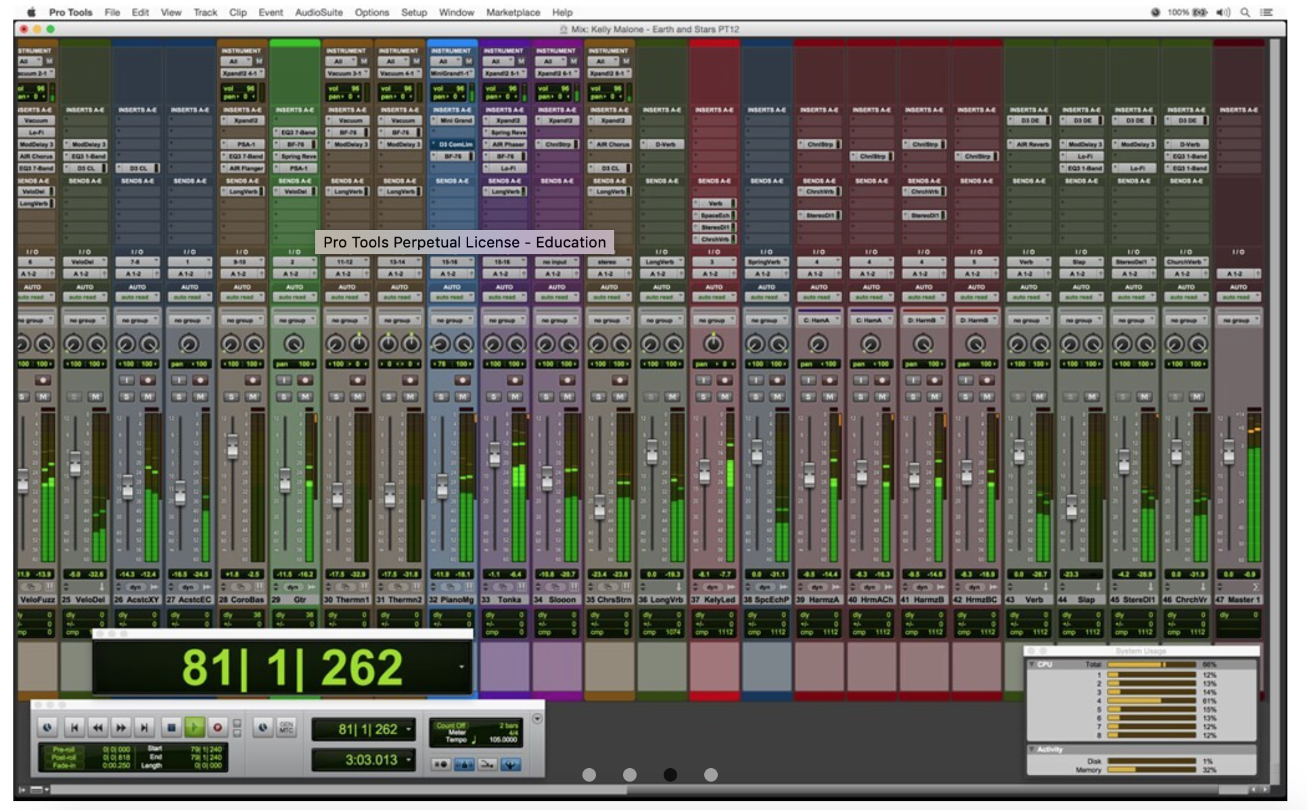This screenshot has height=810, width=1307.
Task: Open the Apple menu
Action: (31, 12)
